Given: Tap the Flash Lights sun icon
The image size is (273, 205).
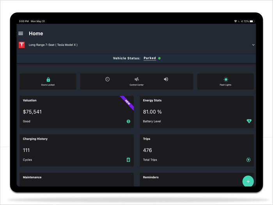Looking at the screenshot, I should (226, 80).
